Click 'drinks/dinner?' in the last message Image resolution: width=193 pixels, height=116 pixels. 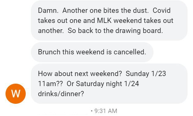click(x=61, y=94)
